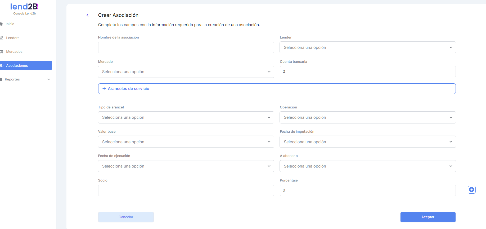Click the Asociaciones handshake icon

click(x=2, y=66)
